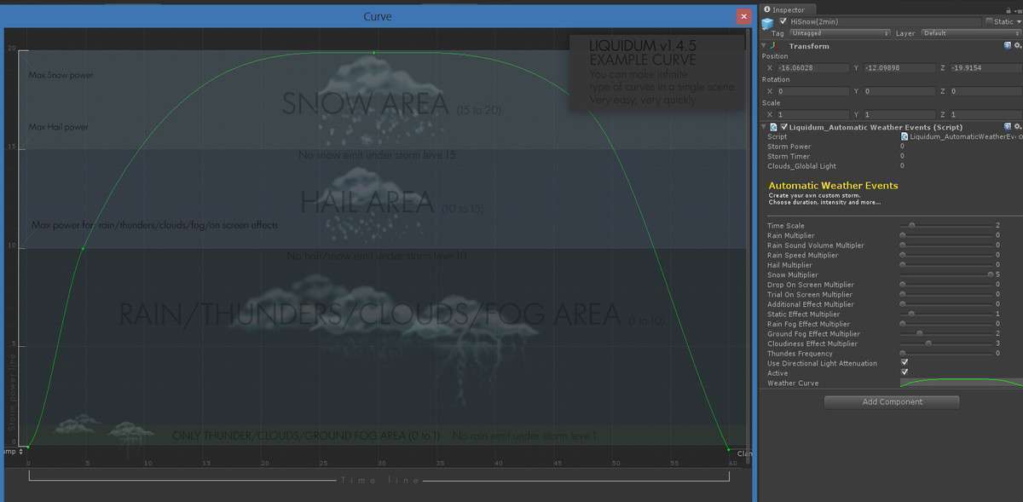Open the Layer dropdown showing Default
The height and width of the screenshot is (502, 1023).
coord(970,33)
